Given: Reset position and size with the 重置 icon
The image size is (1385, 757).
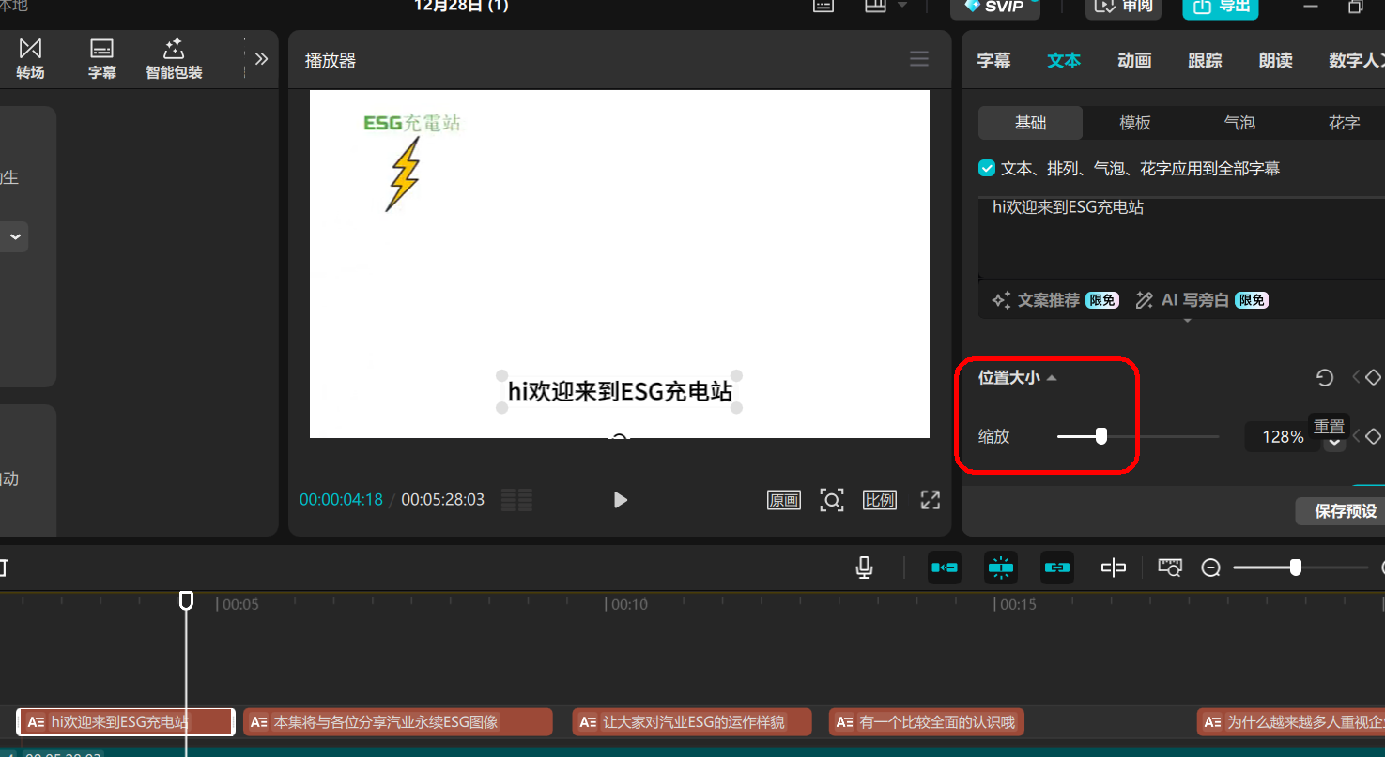Looking at the screenshot, I should pyautogui.click(x=1325, y=377).
